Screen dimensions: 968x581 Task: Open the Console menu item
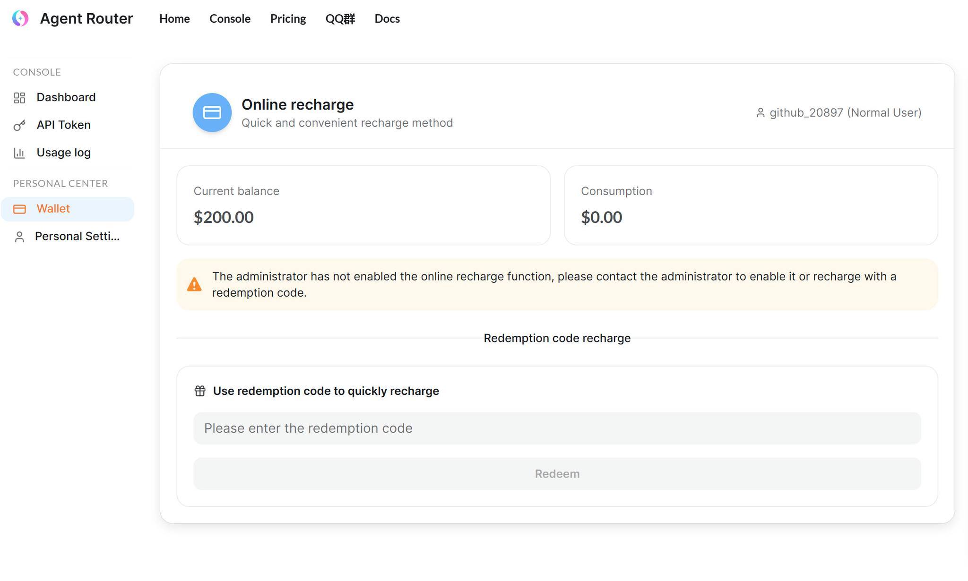(x=230, y=19)
